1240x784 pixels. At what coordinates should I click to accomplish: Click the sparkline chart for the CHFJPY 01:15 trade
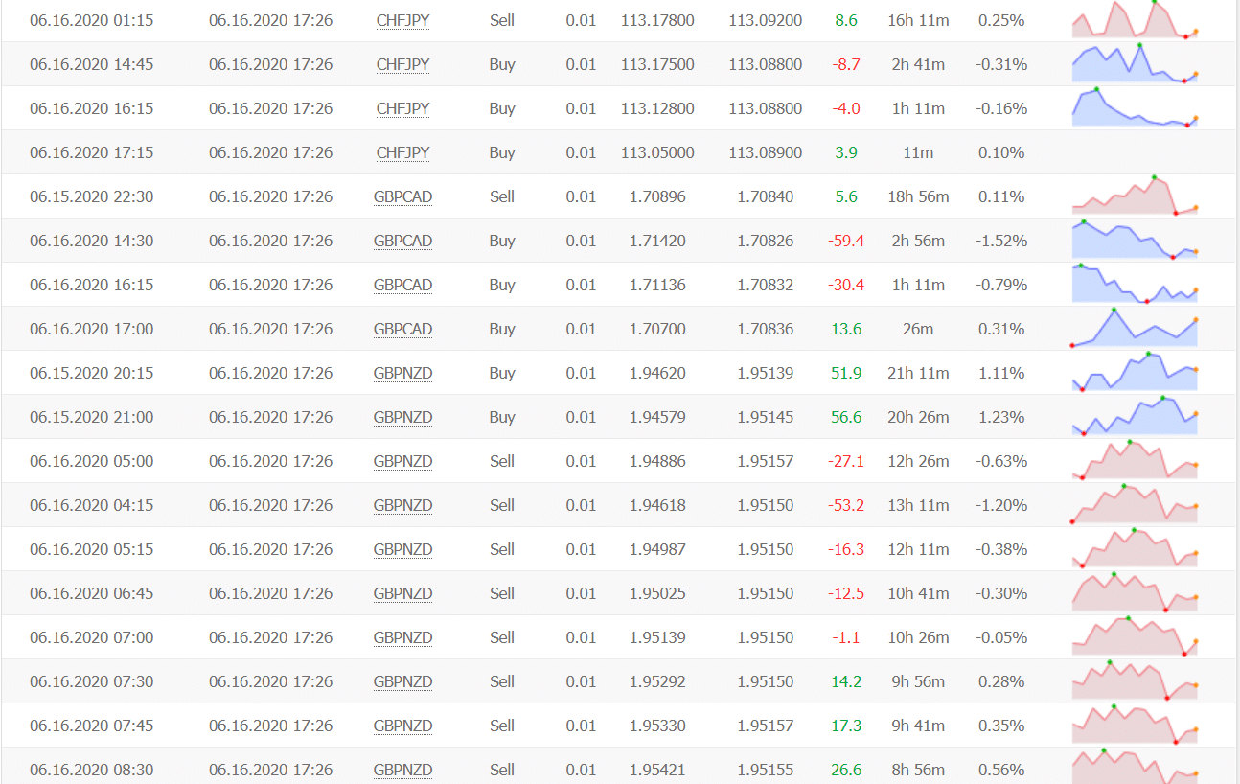click(1135, 20)
